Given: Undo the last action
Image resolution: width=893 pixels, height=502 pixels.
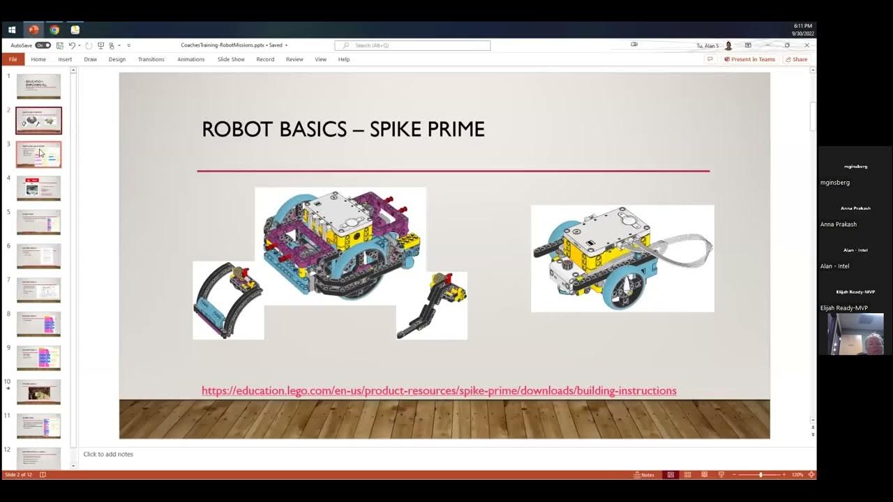Looking at the screenshot, I should 71,45.
